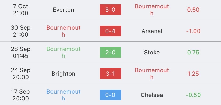221x105 pixels.
Task: Open the green 2-0 Stoke score box
Action: click(x=110, y=52)
